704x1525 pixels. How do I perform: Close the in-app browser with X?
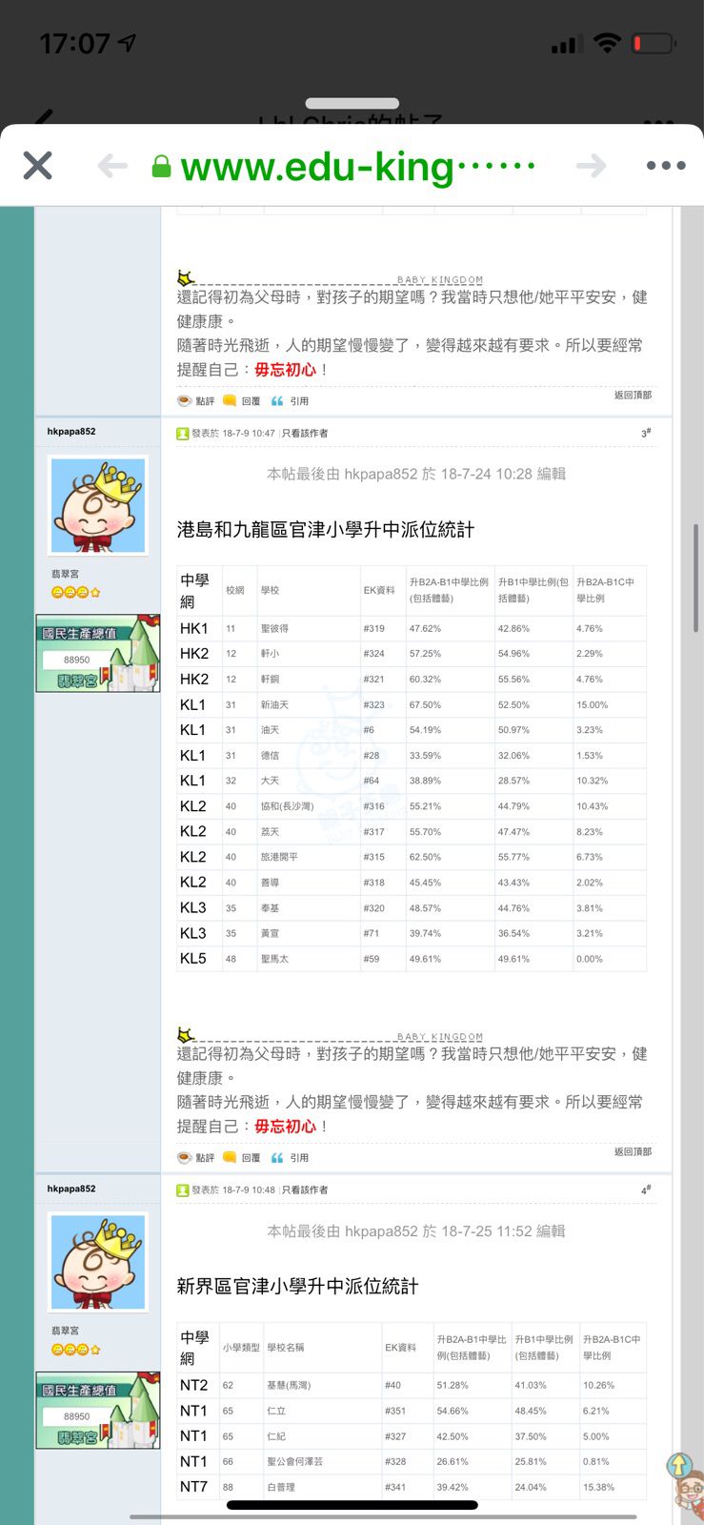(38, 167)
